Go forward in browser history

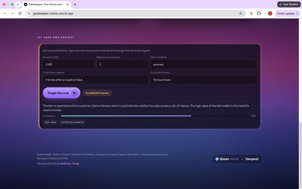tap(12, 13)
